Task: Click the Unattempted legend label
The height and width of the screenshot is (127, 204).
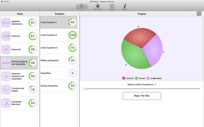Action: (156, 78)
